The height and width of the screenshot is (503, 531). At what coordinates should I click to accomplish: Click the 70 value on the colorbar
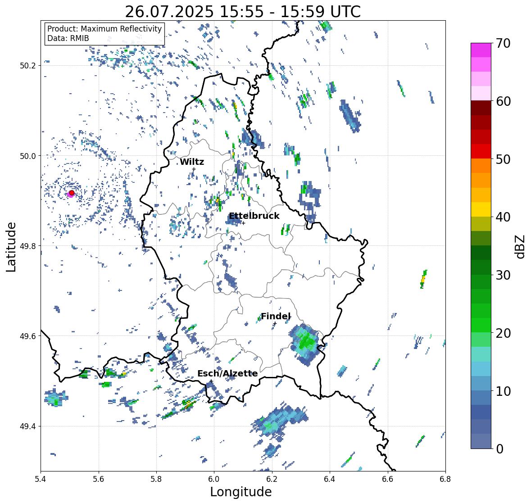point(503,43)
